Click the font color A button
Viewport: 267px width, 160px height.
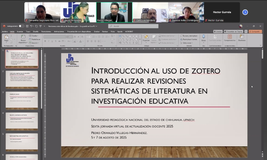click(x=81, y=41)
